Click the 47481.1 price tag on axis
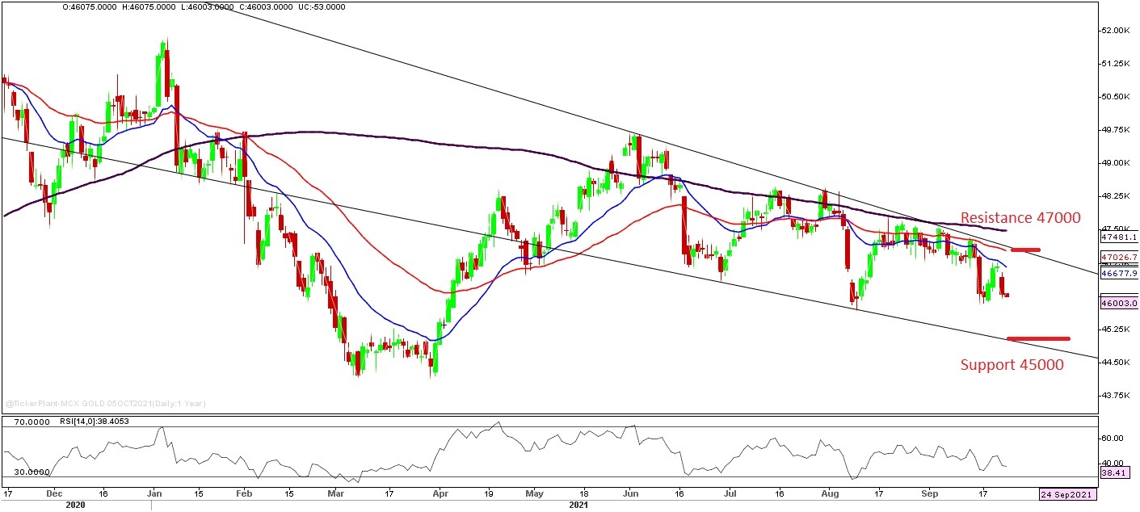This screenshot has height=512, width=1140. (1118, 237)
